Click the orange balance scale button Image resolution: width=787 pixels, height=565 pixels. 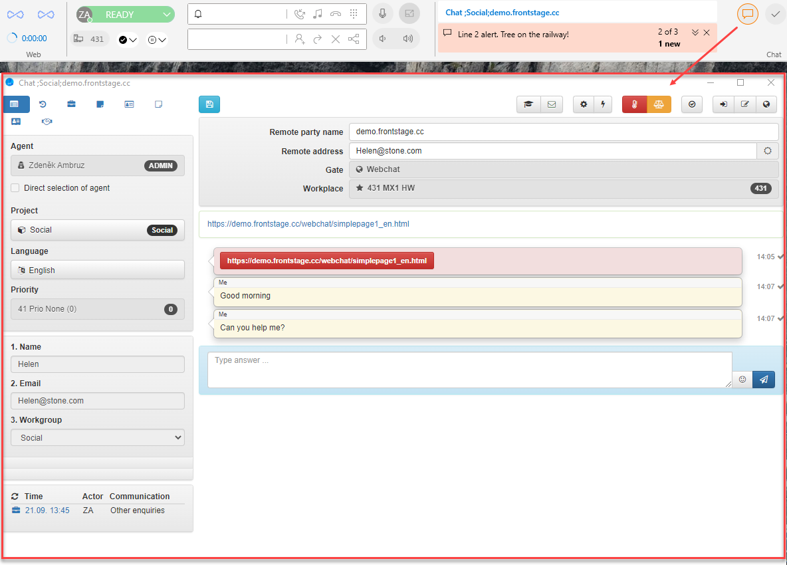pos(659,104)
